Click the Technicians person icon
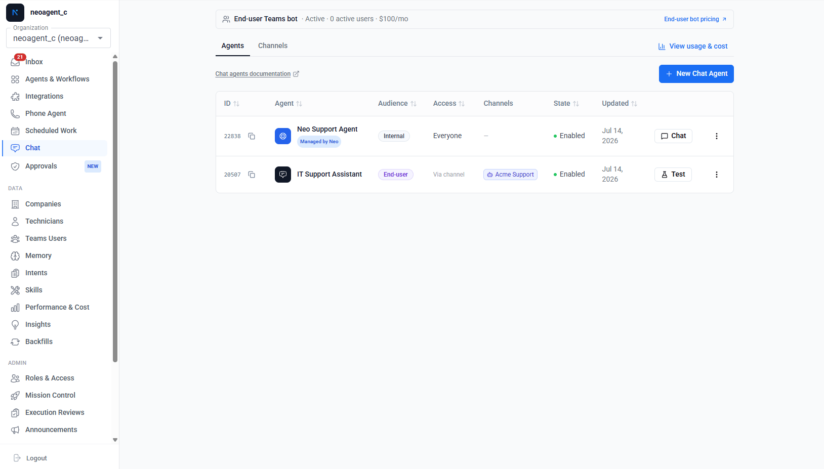 15,222
